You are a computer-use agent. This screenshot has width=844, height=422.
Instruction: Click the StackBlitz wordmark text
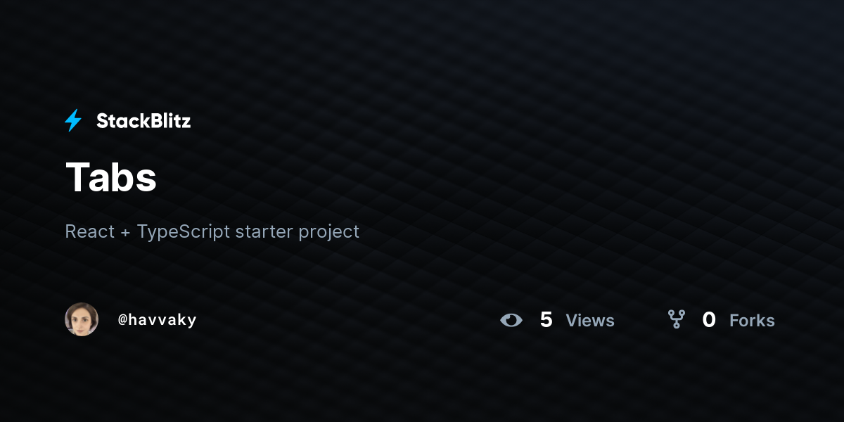tap(143, 121)
